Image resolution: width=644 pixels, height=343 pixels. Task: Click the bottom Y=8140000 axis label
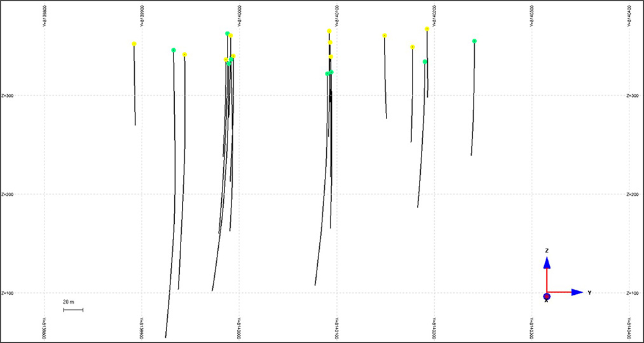239,330
